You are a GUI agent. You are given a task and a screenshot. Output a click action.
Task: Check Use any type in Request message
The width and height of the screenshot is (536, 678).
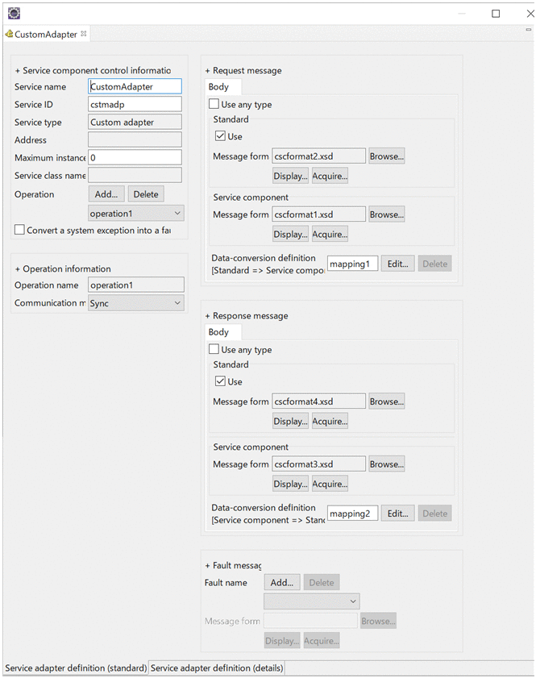click(x=214, y=104)
